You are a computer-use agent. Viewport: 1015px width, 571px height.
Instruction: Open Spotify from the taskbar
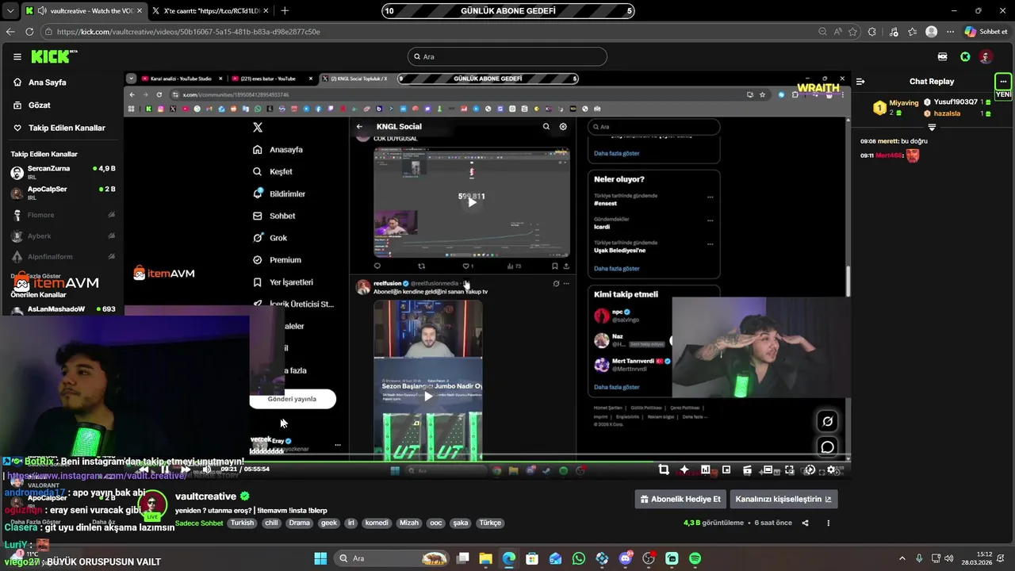(x=695, y=558)
